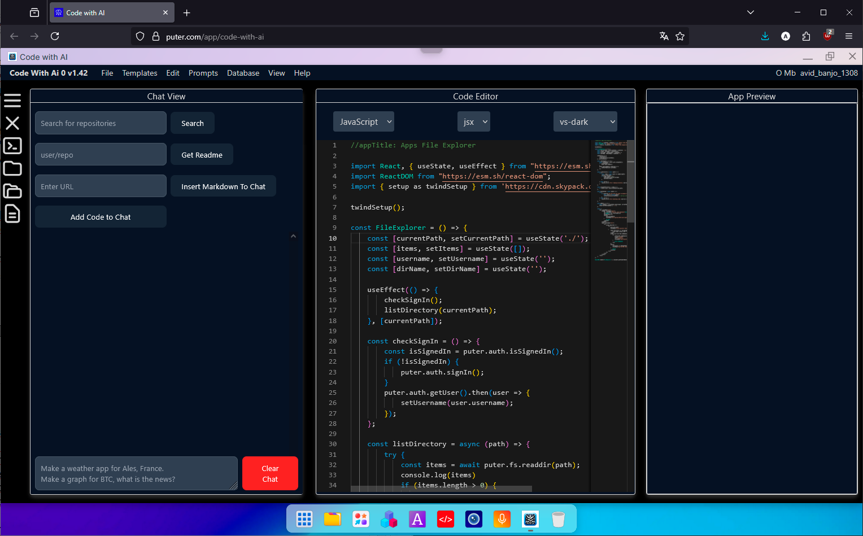Viewport: 863px width, 536px height.
Task: Click the Search for repositories field
Action: (100, 123)
